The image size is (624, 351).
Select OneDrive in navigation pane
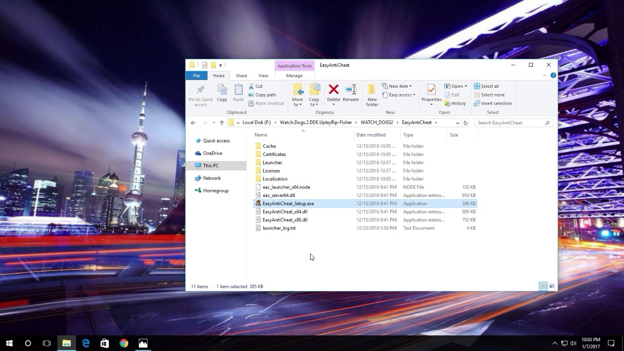tap(213, 153)
